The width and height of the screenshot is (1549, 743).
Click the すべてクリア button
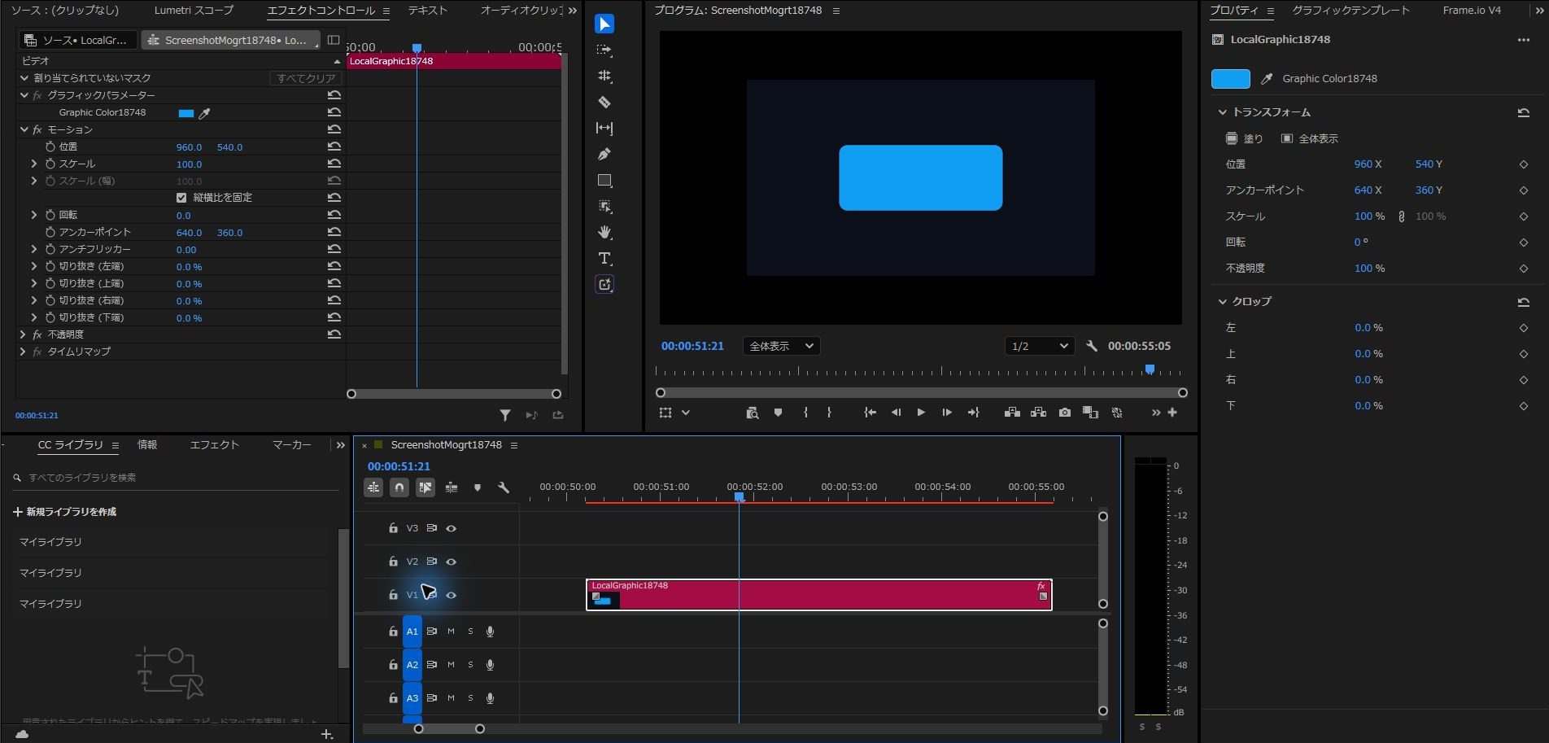tap(306, 78)
